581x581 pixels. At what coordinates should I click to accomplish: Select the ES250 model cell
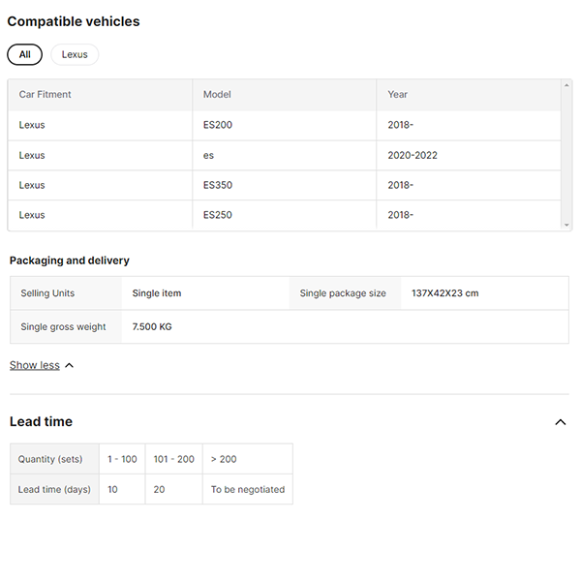[218, 215]
